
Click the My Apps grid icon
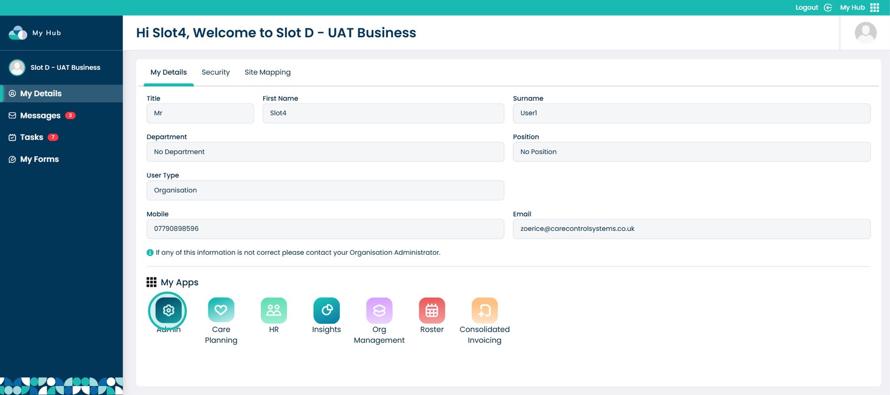coord(151,282)
